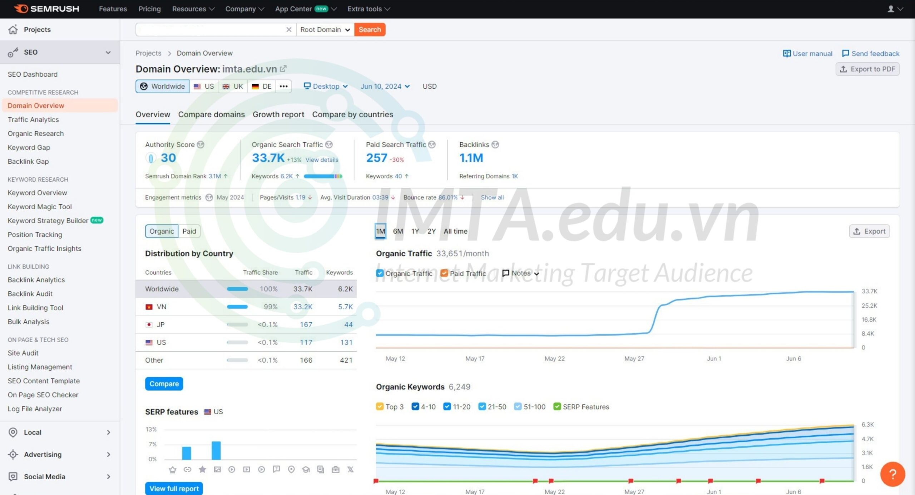
Task: Expand the Local sidebar section
Action: tap(108, 432)
